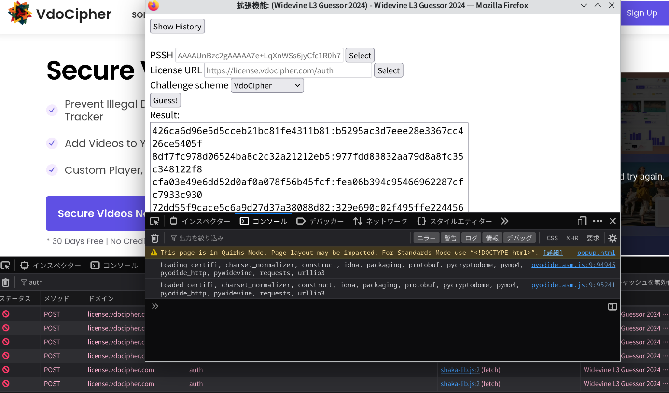Image resolution: width=669 pixels, height=393 pixels.
Task: Click the blocked icon of the last POST request
Action: click(6, 384)
